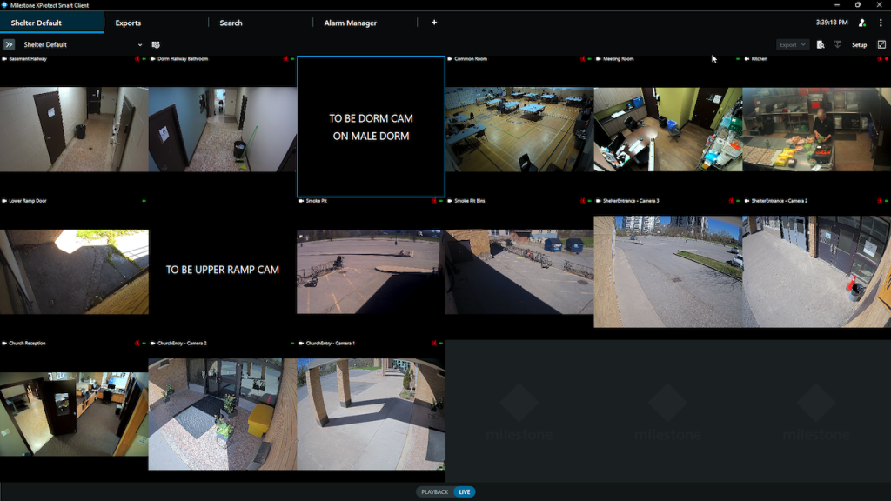Open the three-dot settings menu
The height and width of the screenshot is (501, 891).
881,23
